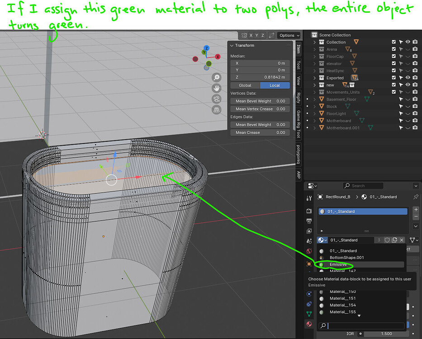Choose BottomShape.001 material from list
Screen dimensions: 422x339
pyautogui.click(x=360, y=258)
